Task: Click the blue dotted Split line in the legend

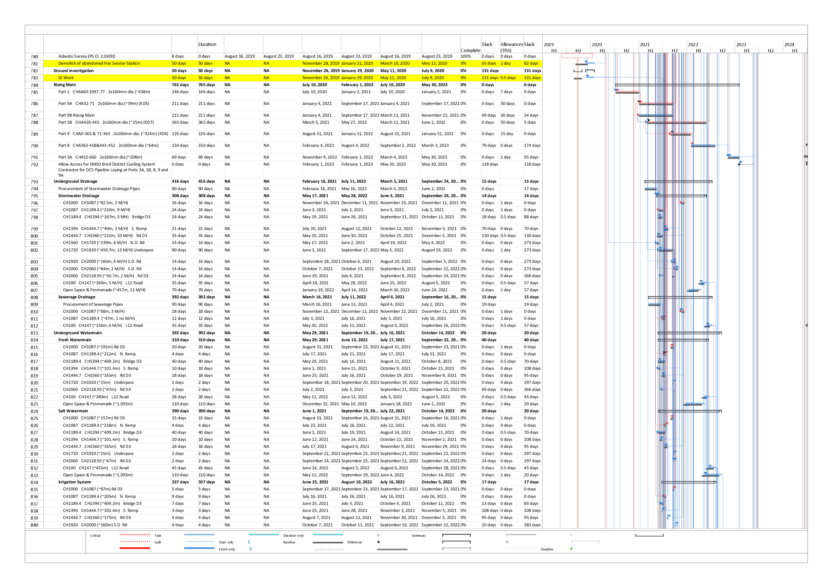Action: coord(199,542)
